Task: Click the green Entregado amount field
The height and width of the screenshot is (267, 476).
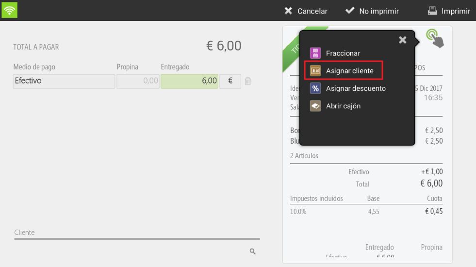Action: click(189, 82)
